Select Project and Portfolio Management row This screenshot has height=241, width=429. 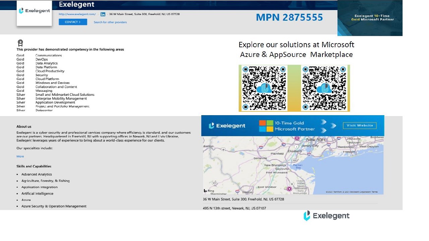click(x=53, y=106)
